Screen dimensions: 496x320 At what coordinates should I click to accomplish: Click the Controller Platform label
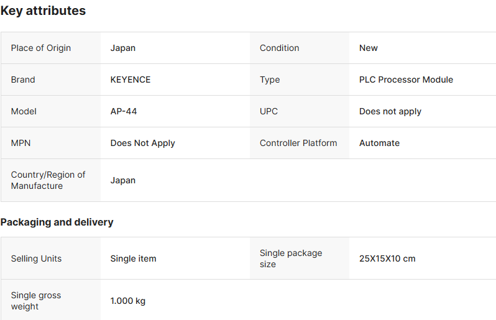point(298,143)
